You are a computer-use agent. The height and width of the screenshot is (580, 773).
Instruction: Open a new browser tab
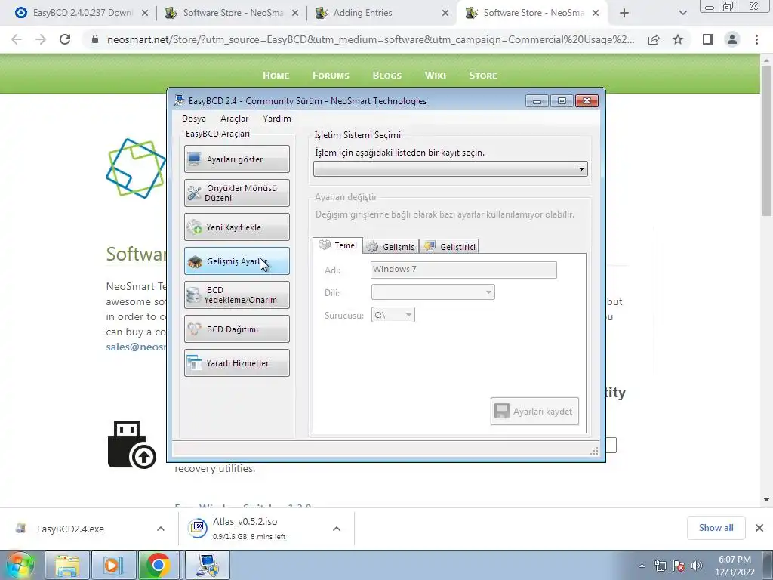[x=624, y=14]
